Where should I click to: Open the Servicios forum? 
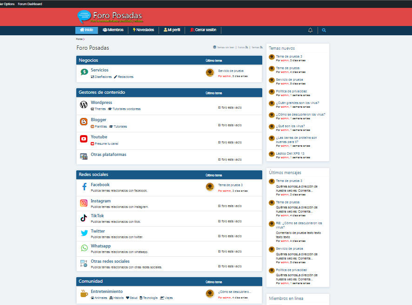[x=100, y=70]
